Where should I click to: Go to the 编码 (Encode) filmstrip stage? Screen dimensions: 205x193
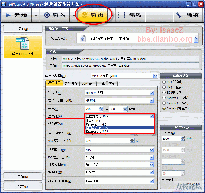[130, 15]
